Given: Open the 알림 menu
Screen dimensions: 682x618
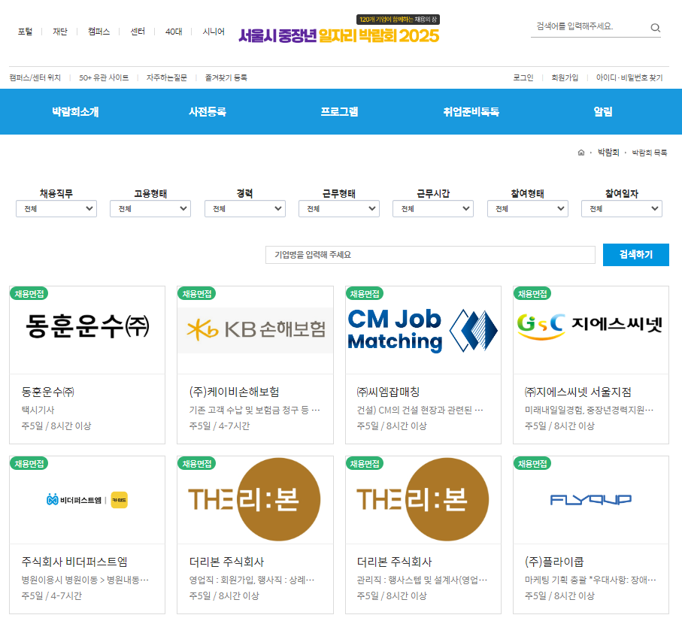Looking at the screenshot, I should [603, 112].
